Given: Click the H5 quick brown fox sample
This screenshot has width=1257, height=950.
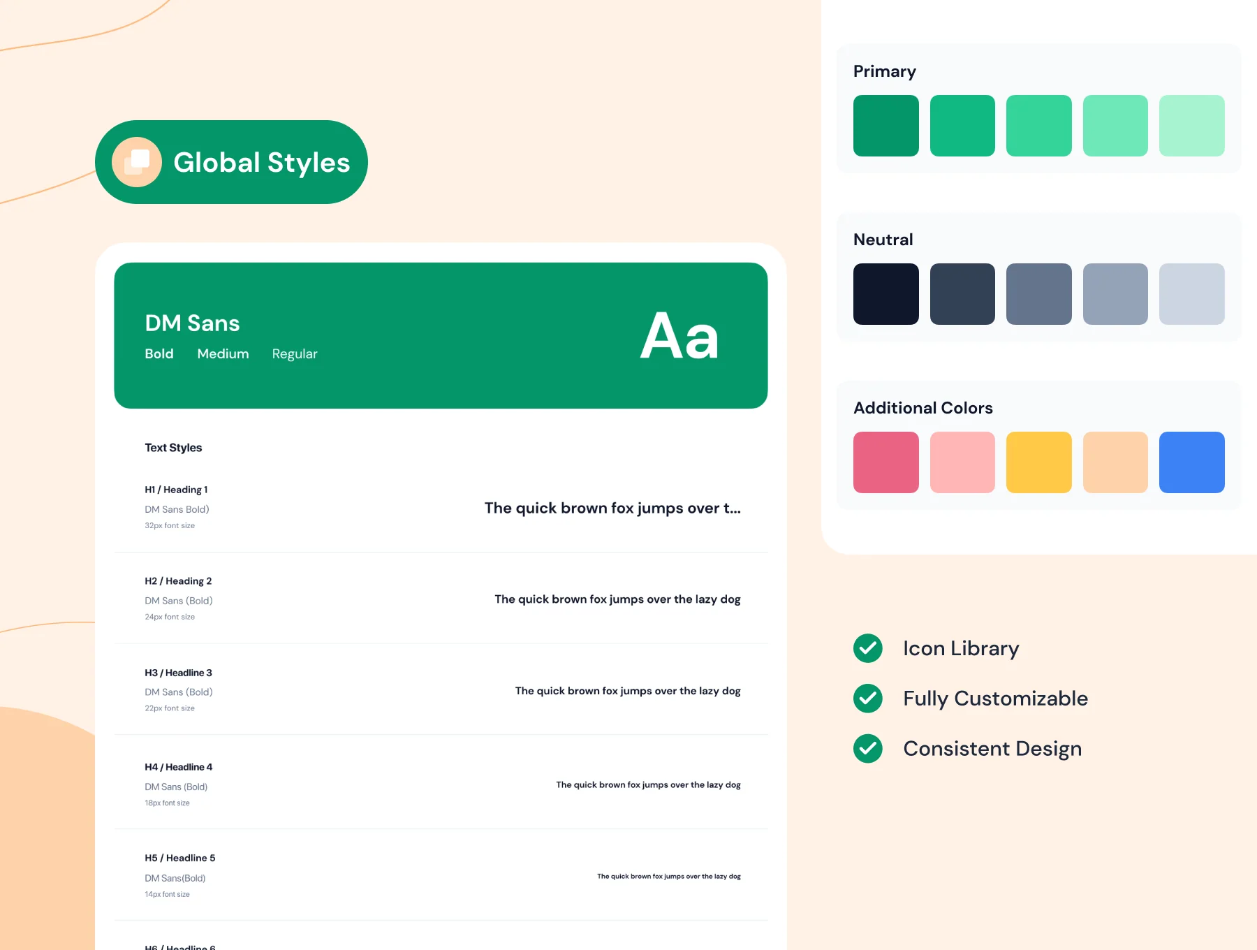Looking at the screenshot, I should point(669,876).
